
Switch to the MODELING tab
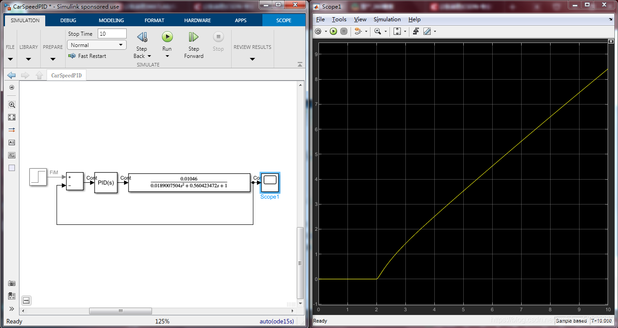tap(111, 20)
